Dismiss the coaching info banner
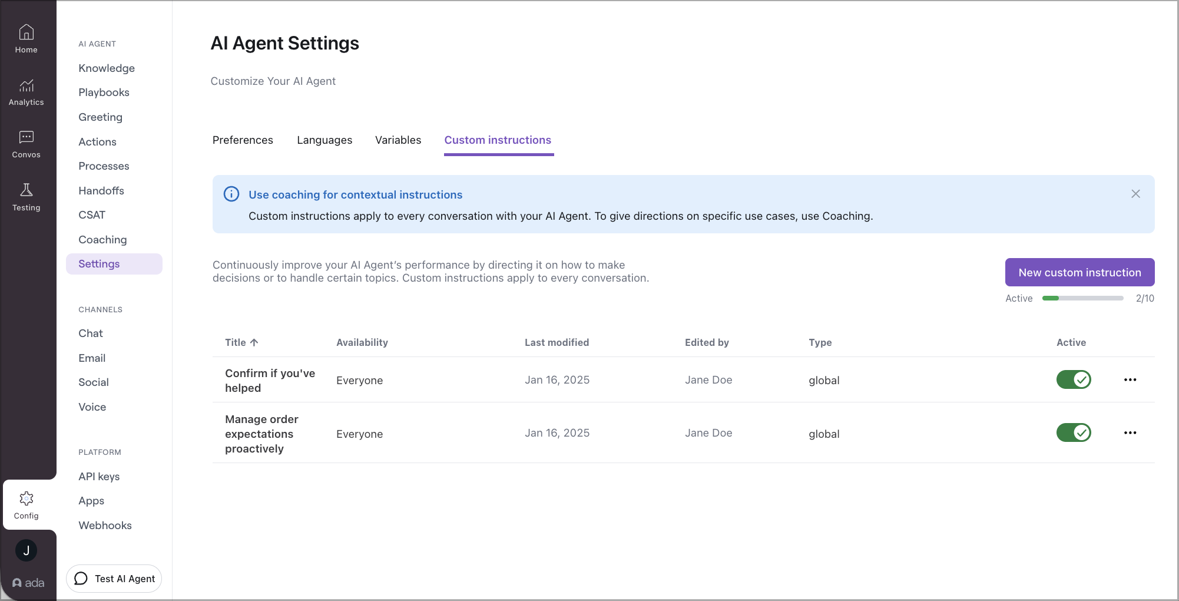 point(1135,194)
